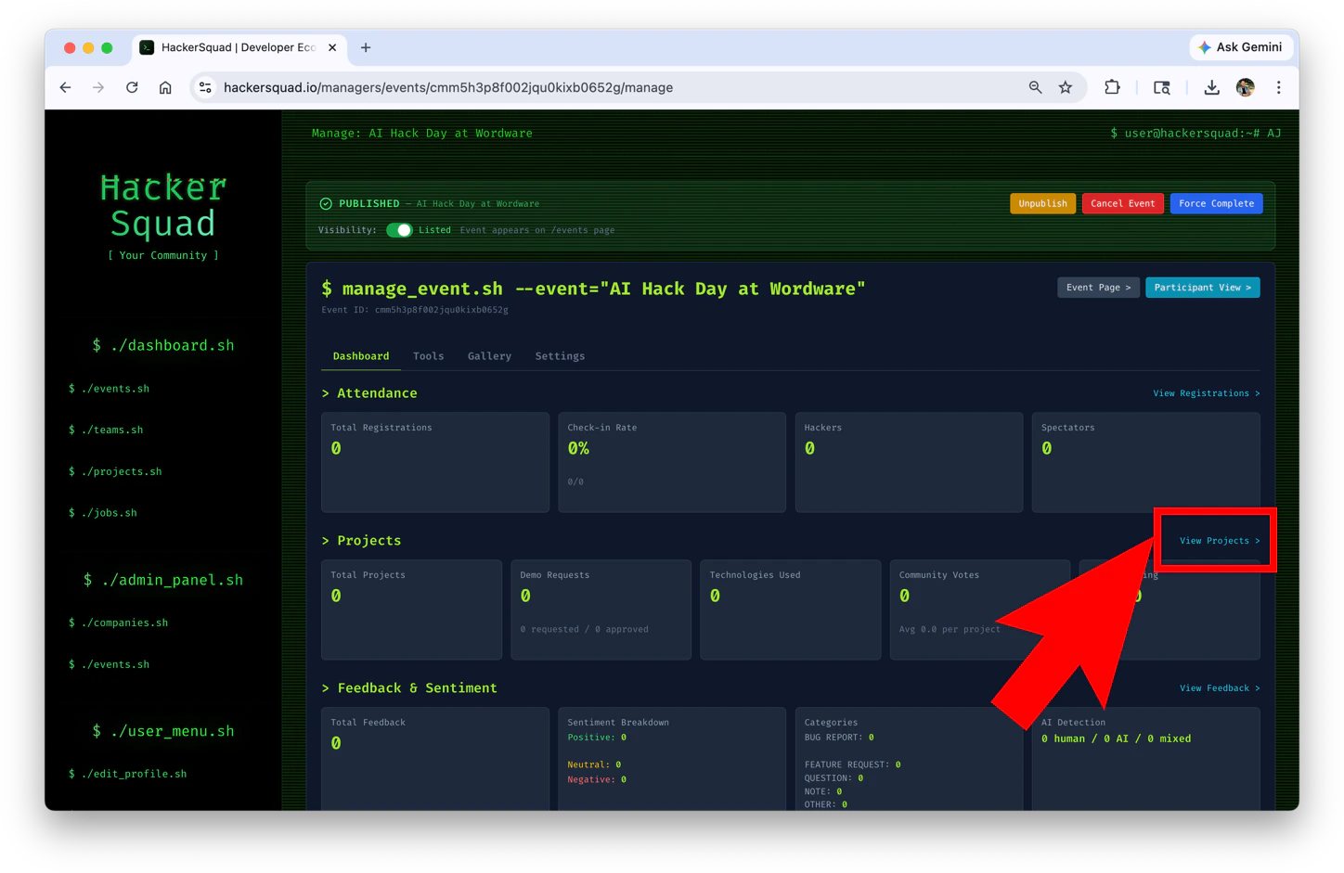Open Participant View for the event
1344x873 pixels.
(1203, 287)
